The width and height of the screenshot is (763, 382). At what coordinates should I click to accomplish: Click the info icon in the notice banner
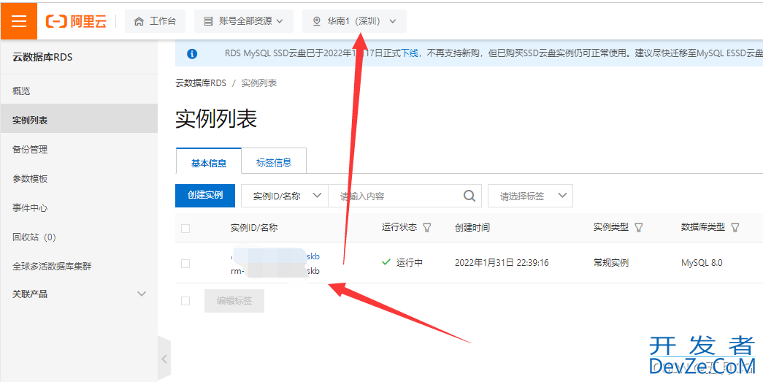192,53
